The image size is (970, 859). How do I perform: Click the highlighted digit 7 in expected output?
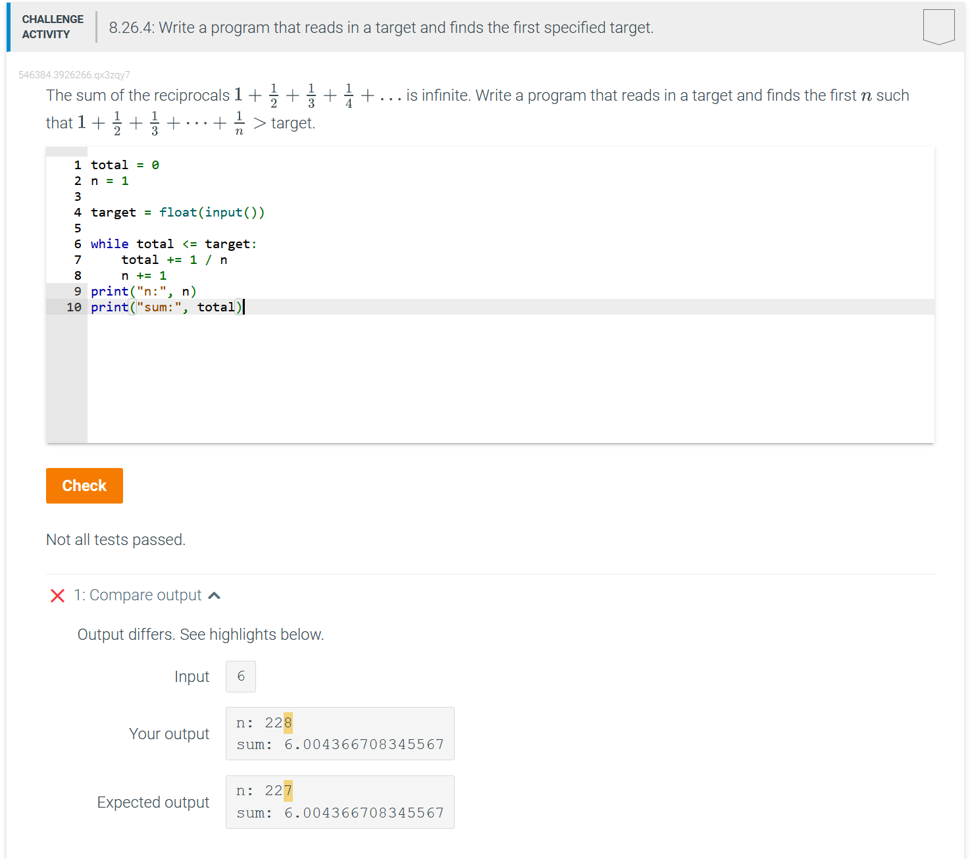point(287,791)
